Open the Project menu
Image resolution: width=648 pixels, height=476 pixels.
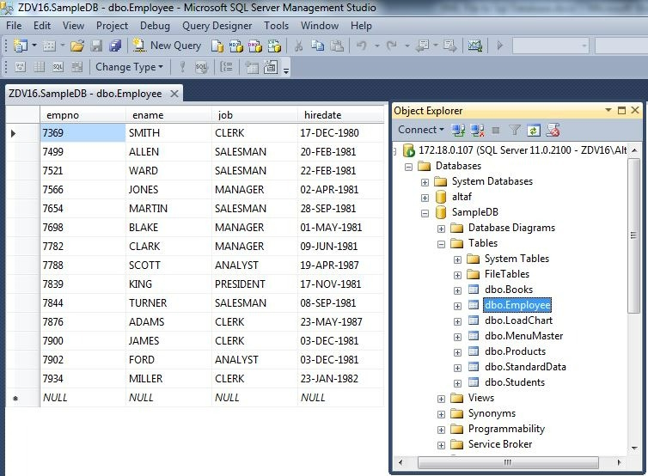pos(112,26)
